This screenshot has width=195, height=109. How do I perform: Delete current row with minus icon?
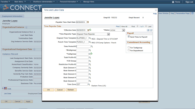(x=151, y=30)
